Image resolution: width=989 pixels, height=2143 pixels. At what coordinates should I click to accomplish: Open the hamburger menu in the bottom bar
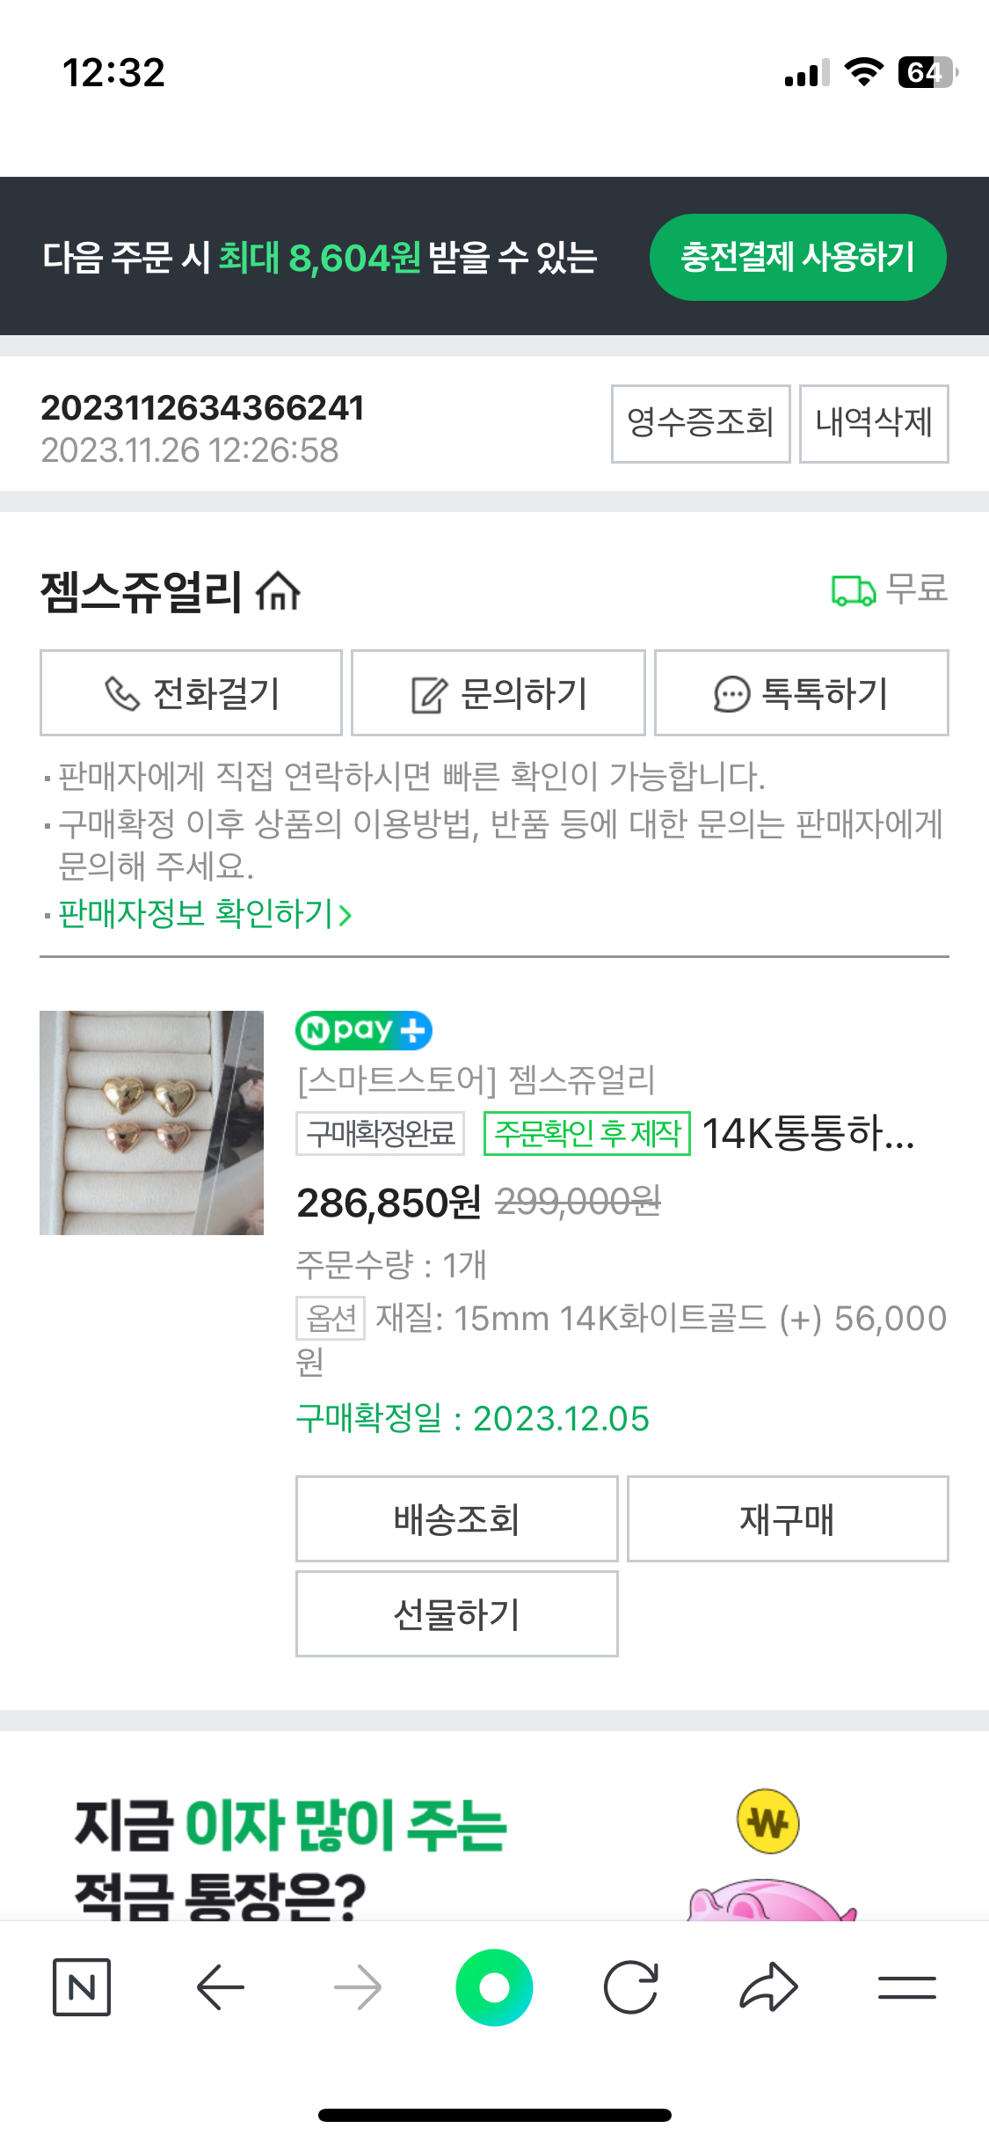click(906, 1986)
